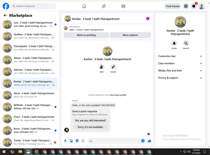Click the volume icon in system tray
210x155 pixels.
[x=189, y=152]
